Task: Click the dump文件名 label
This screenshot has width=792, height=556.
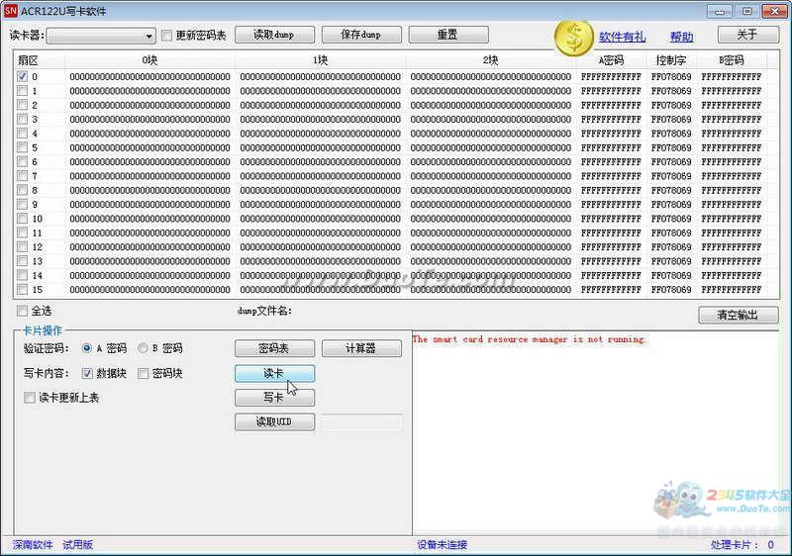Action: pos(264,311)
